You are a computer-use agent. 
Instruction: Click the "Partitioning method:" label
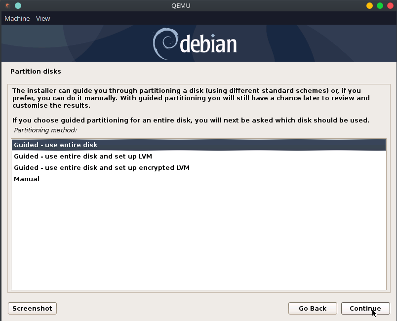coord(45,130)
